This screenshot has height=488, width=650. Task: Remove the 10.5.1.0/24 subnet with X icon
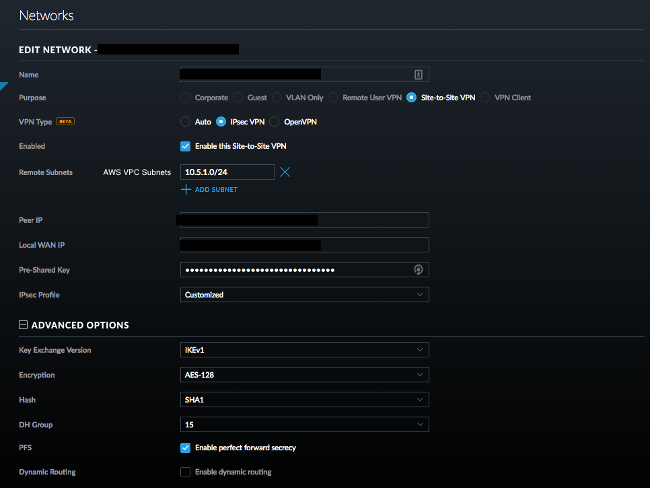(285, 172)
